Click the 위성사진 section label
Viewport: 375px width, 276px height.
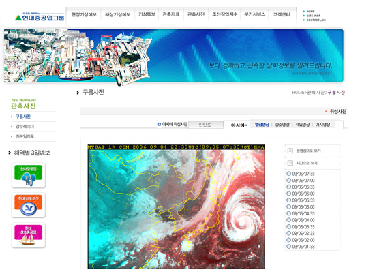point(337,111)
